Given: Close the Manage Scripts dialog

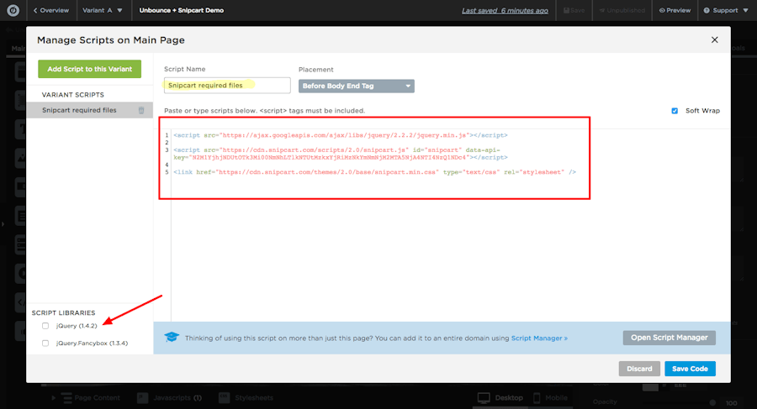Looking at the screenshot, I should (714, 40).
